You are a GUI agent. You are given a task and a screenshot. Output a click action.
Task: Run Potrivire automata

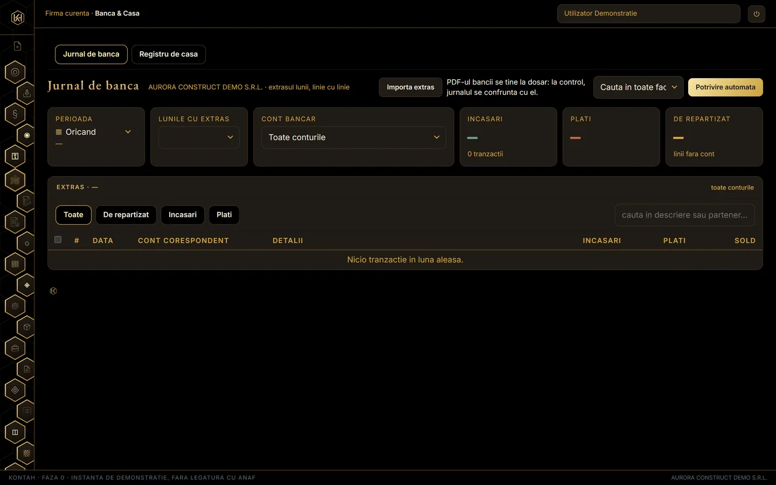(x=725, y=87)
